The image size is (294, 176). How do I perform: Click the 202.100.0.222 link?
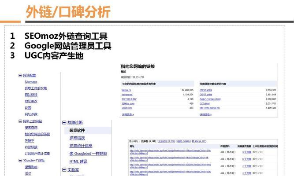click(129, 99)
